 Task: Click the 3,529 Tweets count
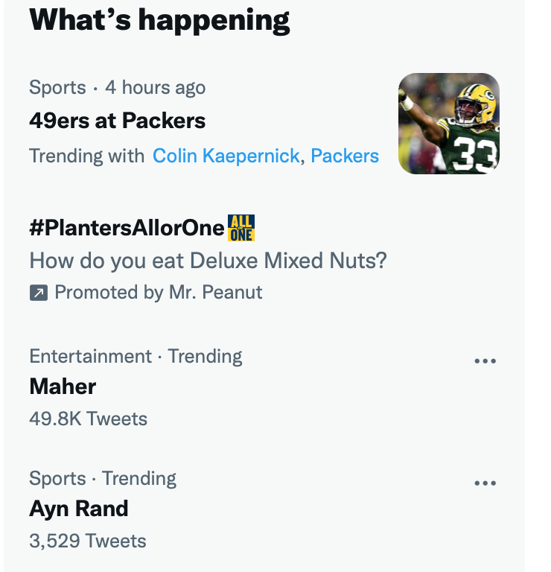(88, 541)
